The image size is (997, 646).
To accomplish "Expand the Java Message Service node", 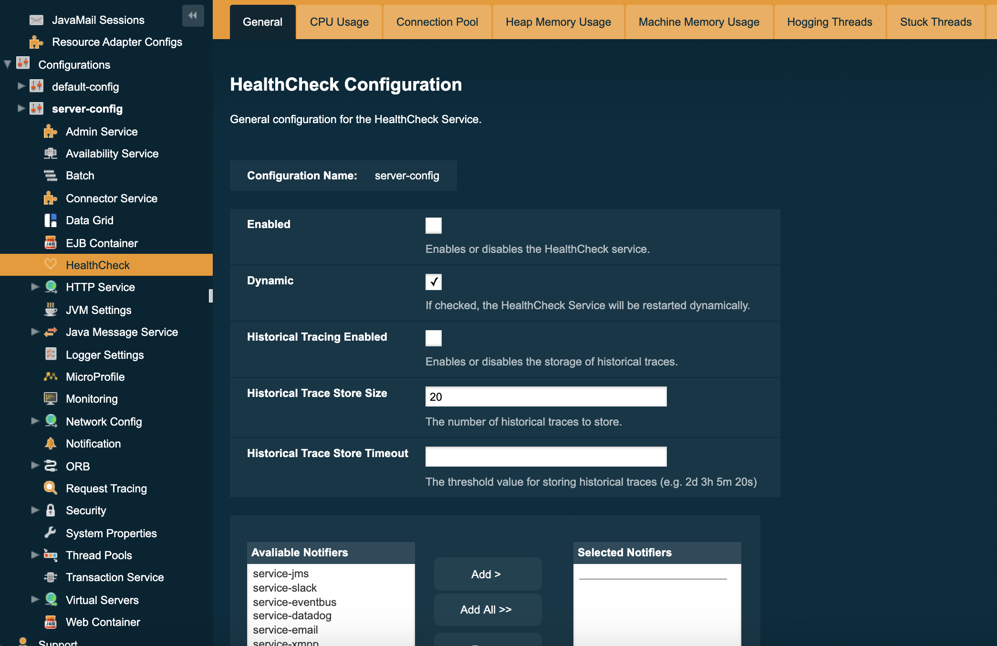I will [x=34, y=332].
